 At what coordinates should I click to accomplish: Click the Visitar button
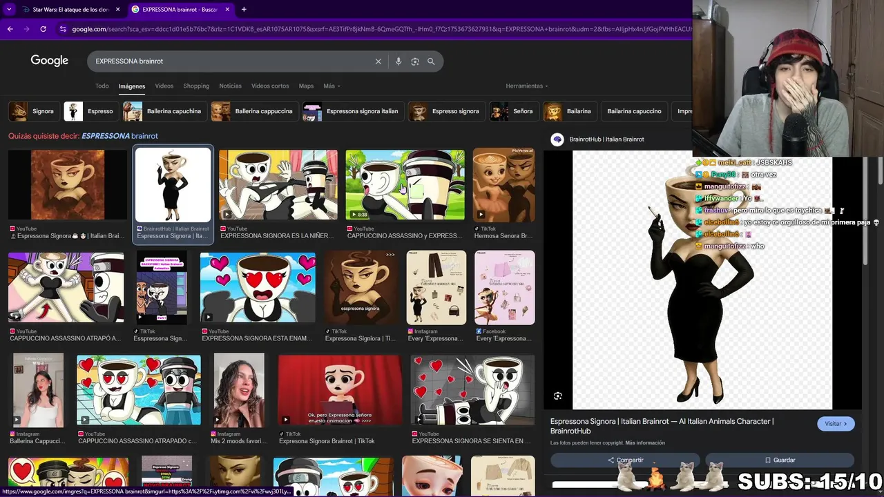coord(836,424)
